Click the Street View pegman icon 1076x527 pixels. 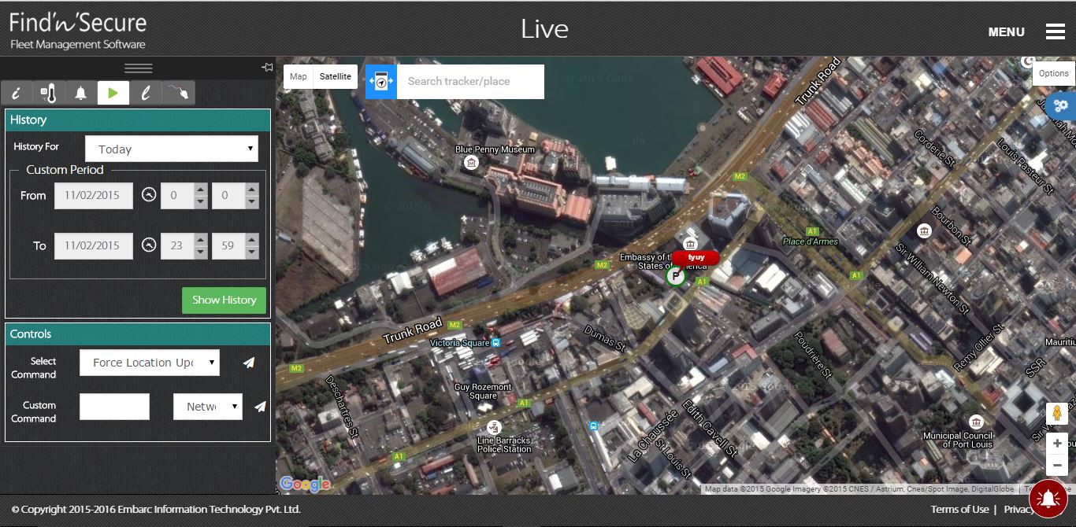click(1056, 413)
